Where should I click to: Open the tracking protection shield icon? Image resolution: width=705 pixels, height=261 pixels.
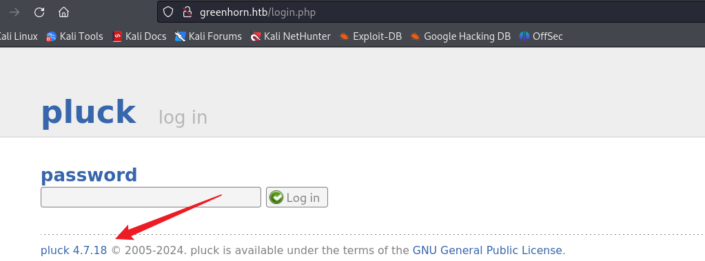(168, 12)
